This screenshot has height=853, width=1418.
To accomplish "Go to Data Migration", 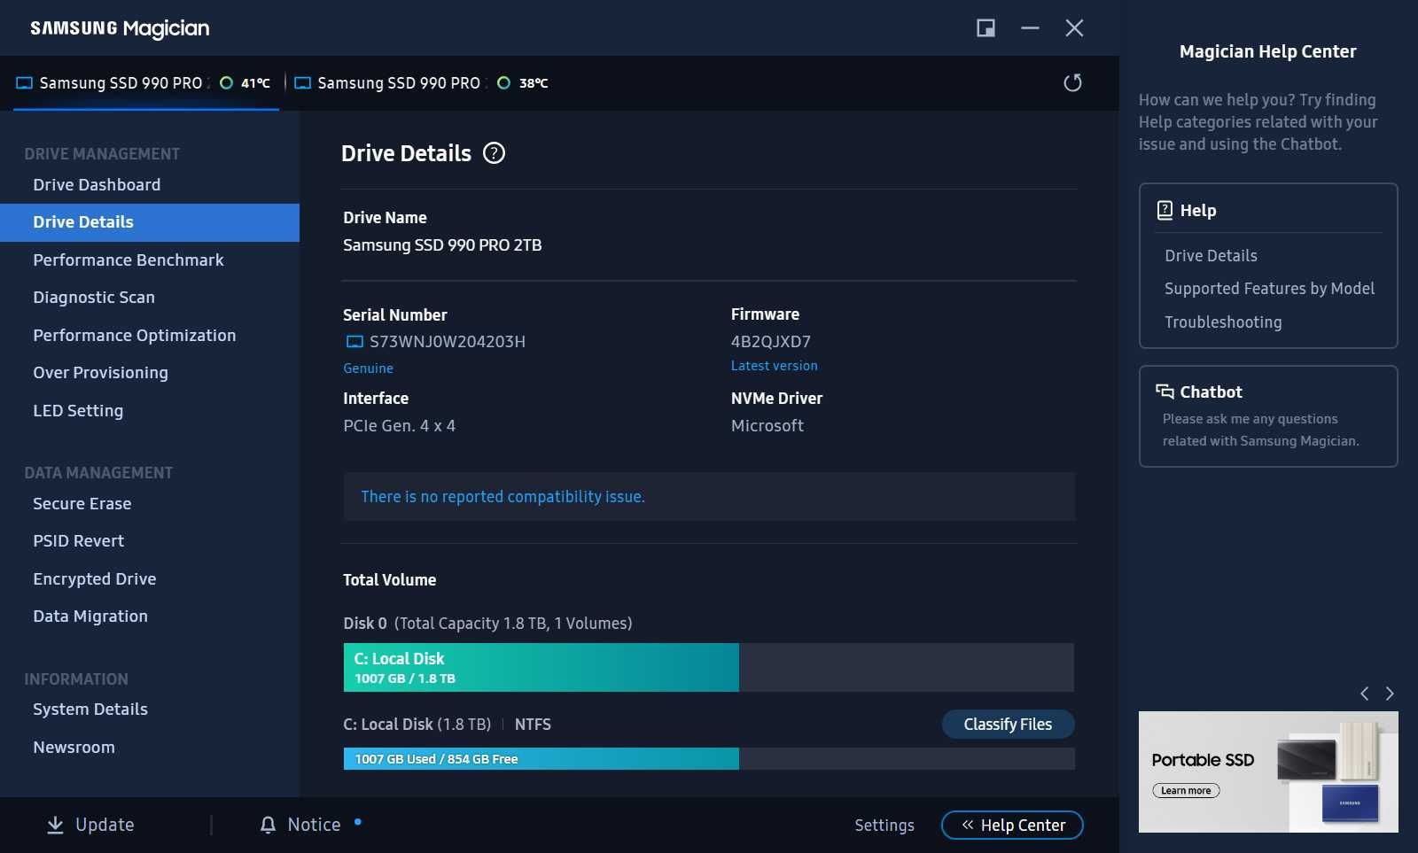I will coord(90,616).
